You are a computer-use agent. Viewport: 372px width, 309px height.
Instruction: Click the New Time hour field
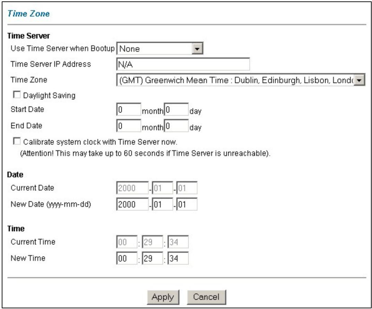pyautogui.click(x=127, y=258)
